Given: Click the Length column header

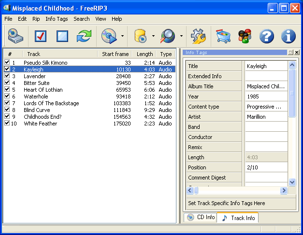Looking at the screenshot, I should coord(144,54).
